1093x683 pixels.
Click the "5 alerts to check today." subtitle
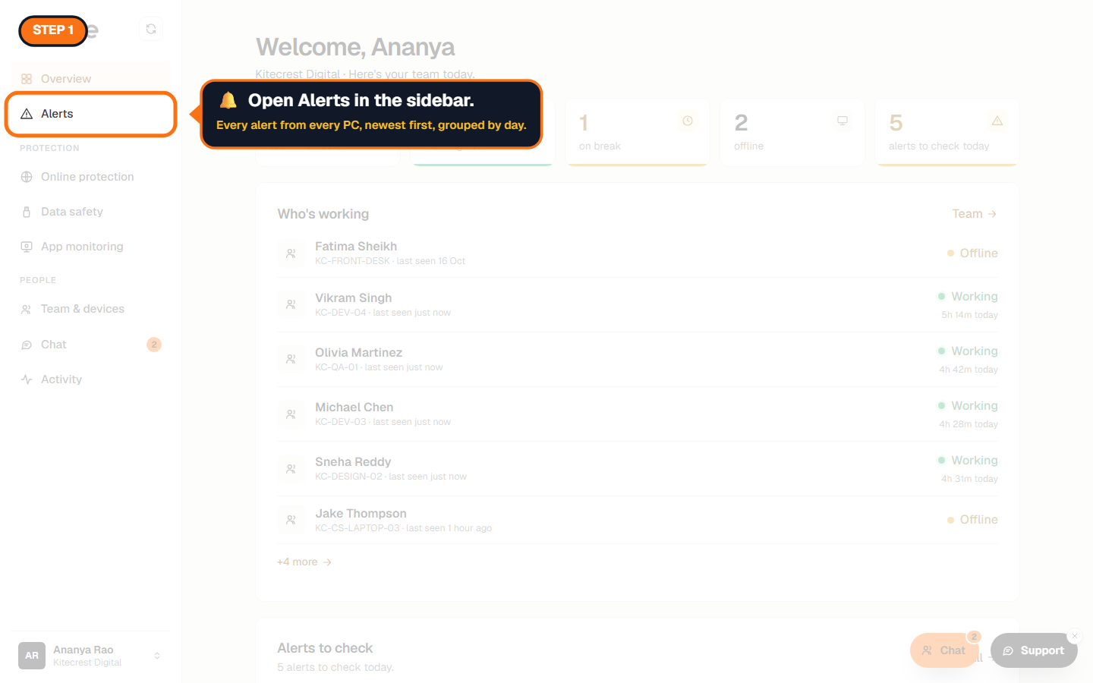tap(335, 667)
